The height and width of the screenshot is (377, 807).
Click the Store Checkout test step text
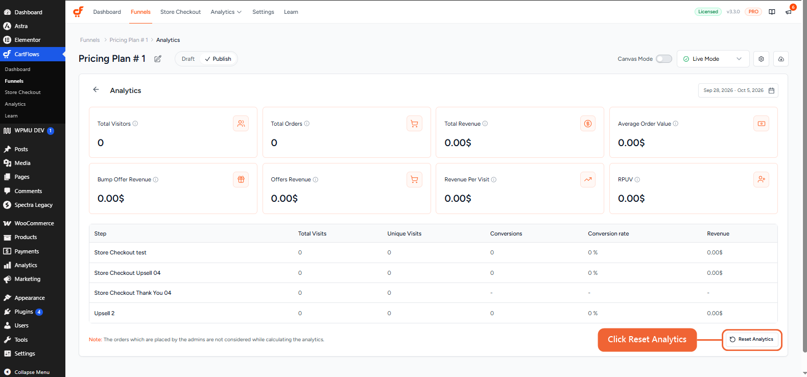120,252
